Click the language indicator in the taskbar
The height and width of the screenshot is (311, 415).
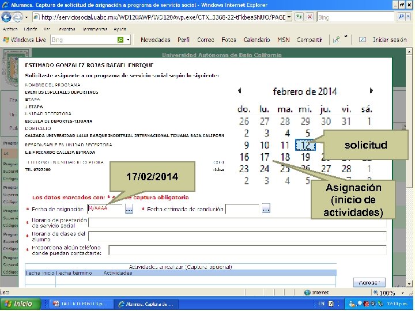click(321, 304)
